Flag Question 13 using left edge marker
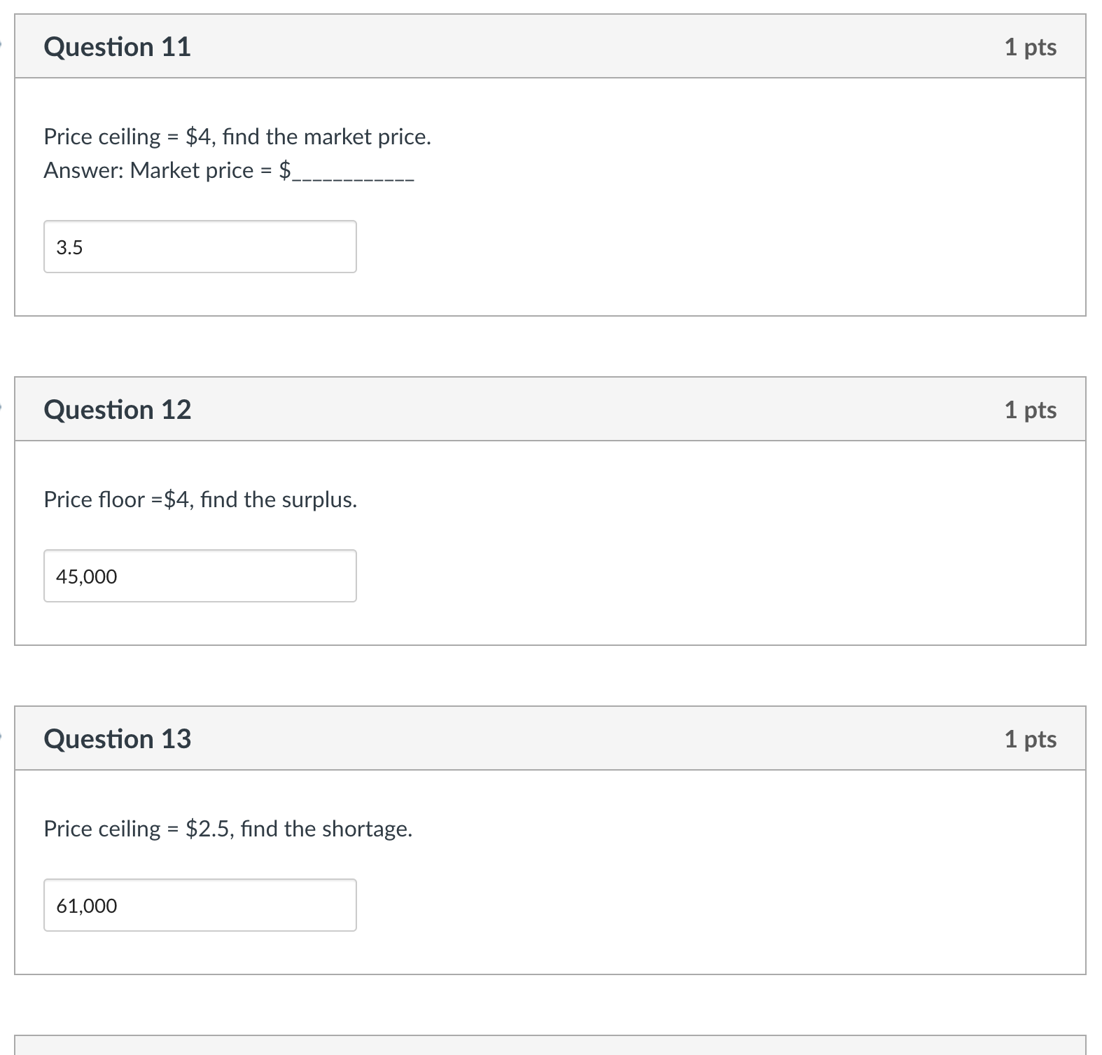 pos(2,735)
